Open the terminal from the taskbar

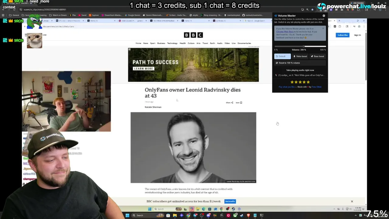[x=262, y=215]
